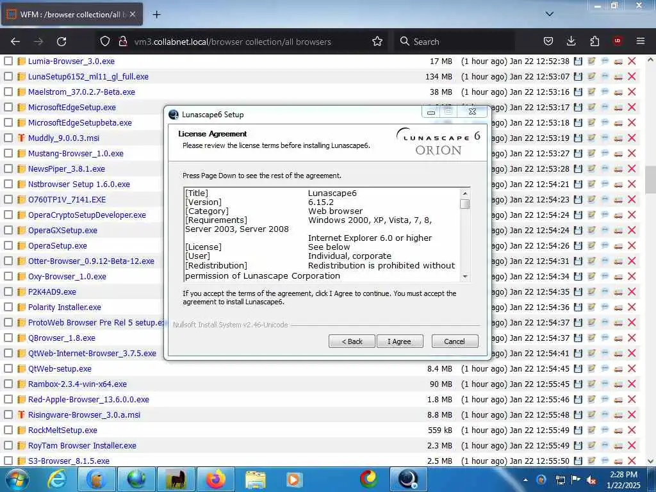
Task: Click page scrollbar down arrow
Action: [650, 461]
